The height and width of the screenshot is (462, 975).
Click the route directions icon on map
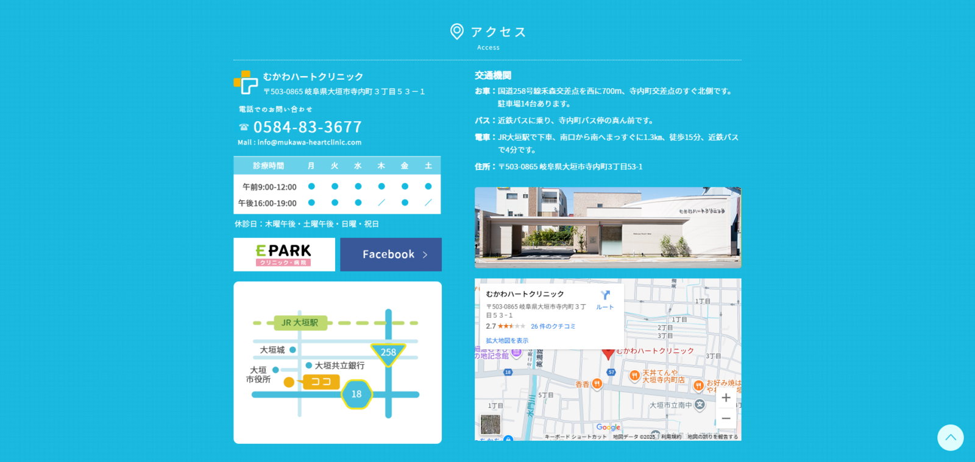coord(604,296)
